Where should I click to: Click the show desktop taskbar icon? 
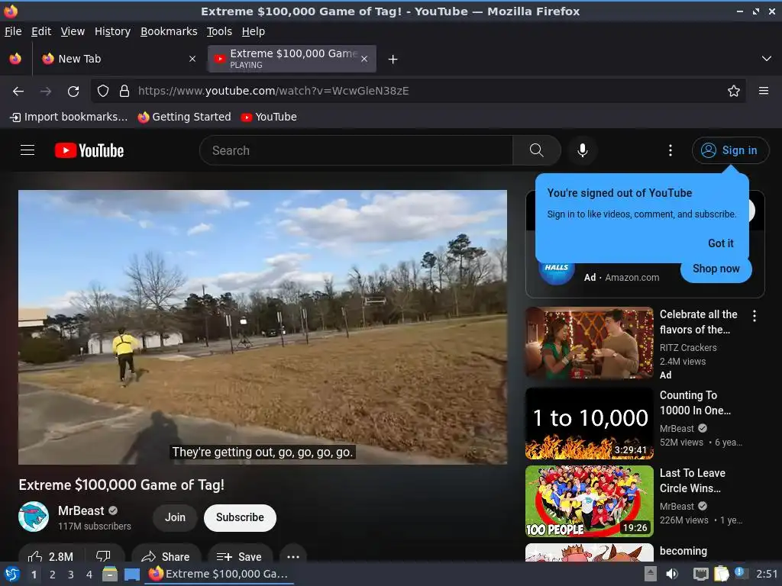pos(132,574)
